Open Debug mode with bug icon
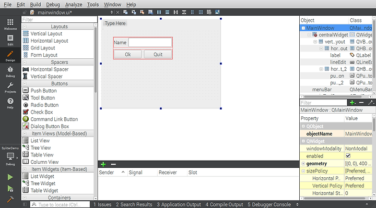This screenshot has height=208, width=376. point(10,72)
